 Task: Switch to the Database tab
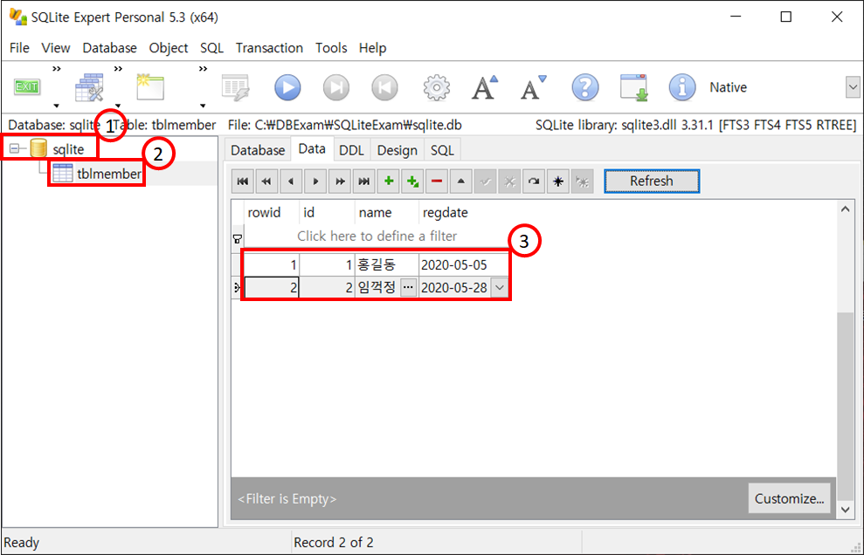[x=258, y=150]
